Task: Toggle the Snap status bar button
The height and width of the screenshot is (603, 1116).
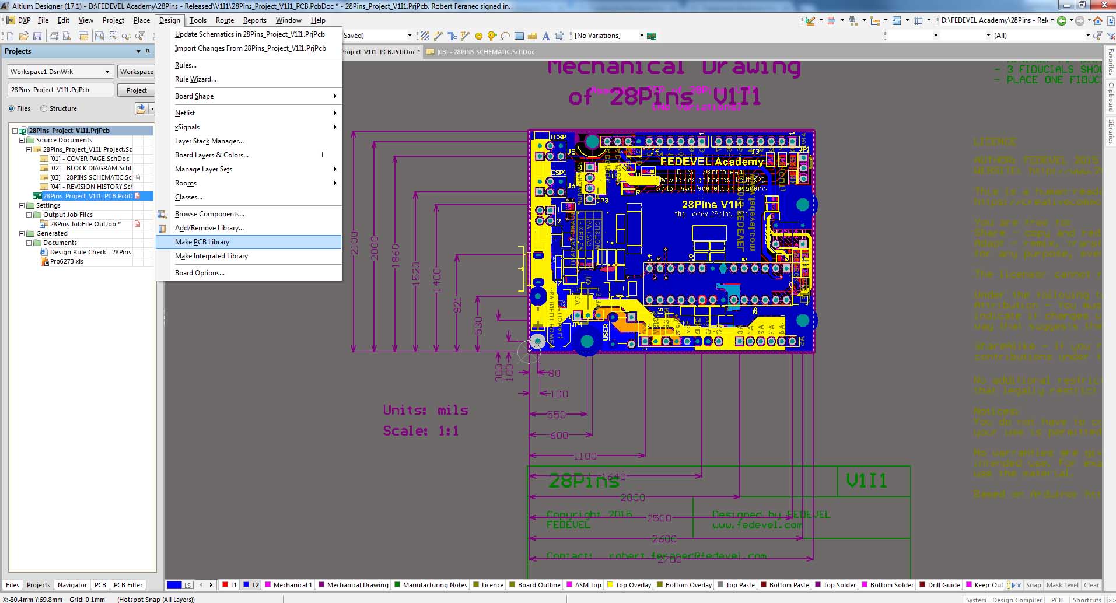Action: (x=1033, y=585)
